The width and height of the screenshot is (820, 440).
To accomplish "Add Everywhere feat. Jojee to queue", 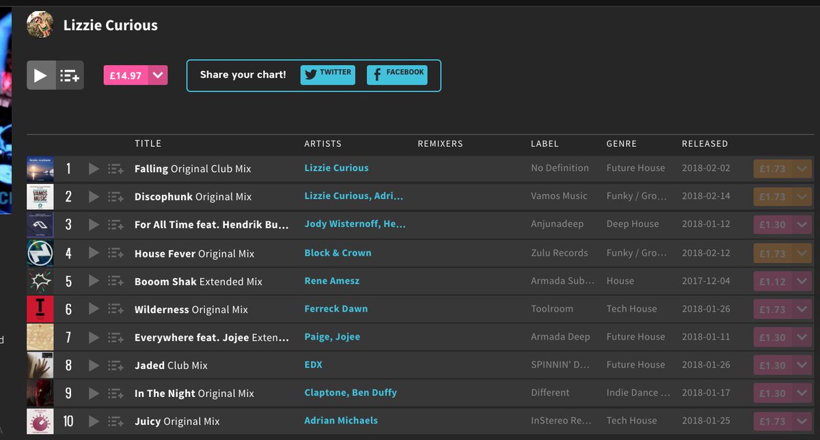I will click(115, 338).
